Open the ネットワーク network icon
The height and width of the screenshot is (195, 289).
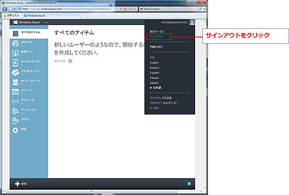coord(15,101)
